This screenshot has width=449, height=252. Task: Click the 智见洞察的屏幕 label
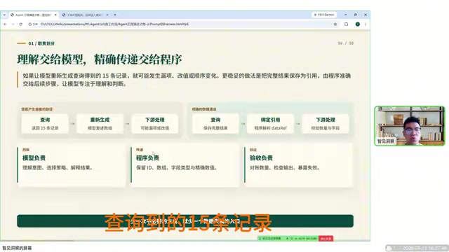click(x=17, y=248)
